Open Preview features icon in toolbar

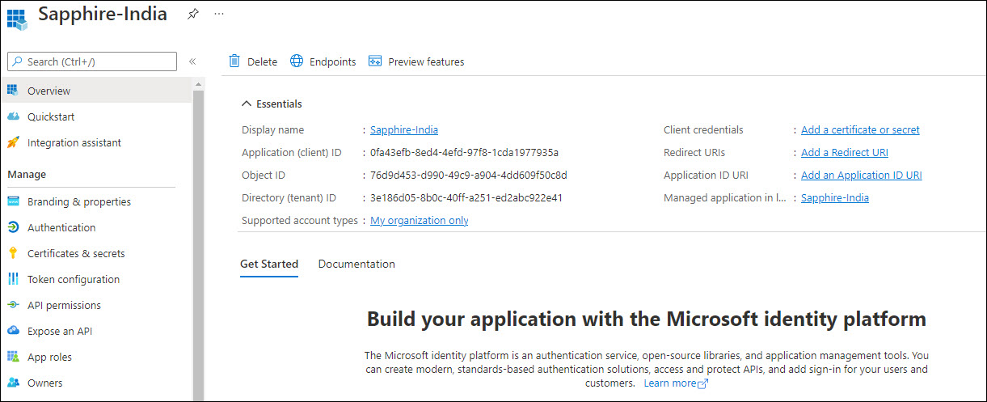[x=375, y=61]
